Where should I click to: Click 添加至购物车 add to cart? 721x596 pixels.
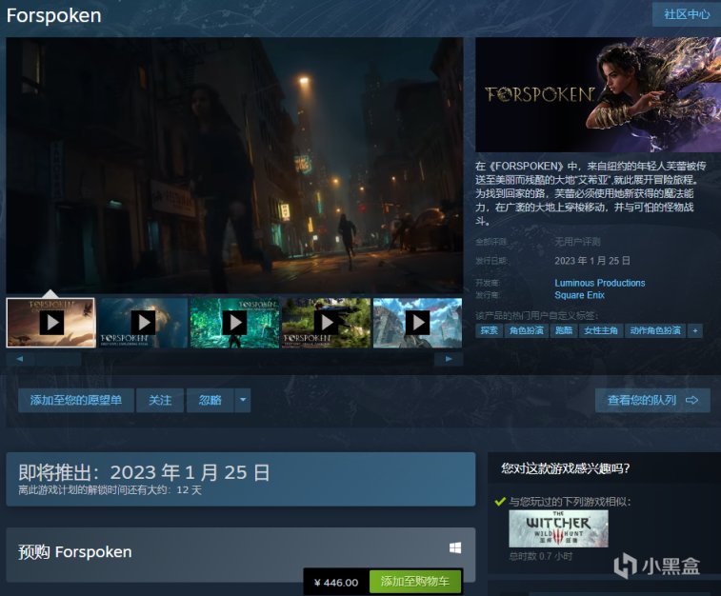click(414, 582)
